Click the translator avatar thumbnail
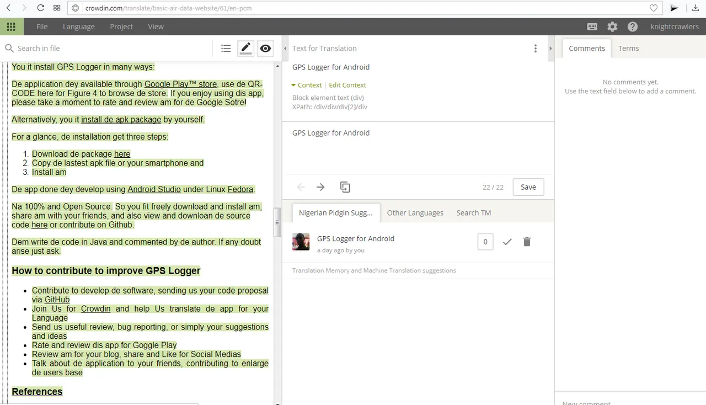The image size is (706, 405). pyautogui.click(x=301, y=242)
